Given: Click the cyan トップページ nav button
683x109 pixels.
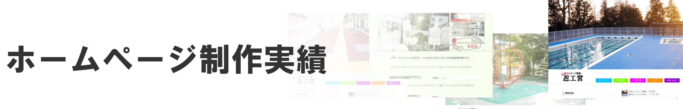Looking at the screenshot, I should (603, 80).
